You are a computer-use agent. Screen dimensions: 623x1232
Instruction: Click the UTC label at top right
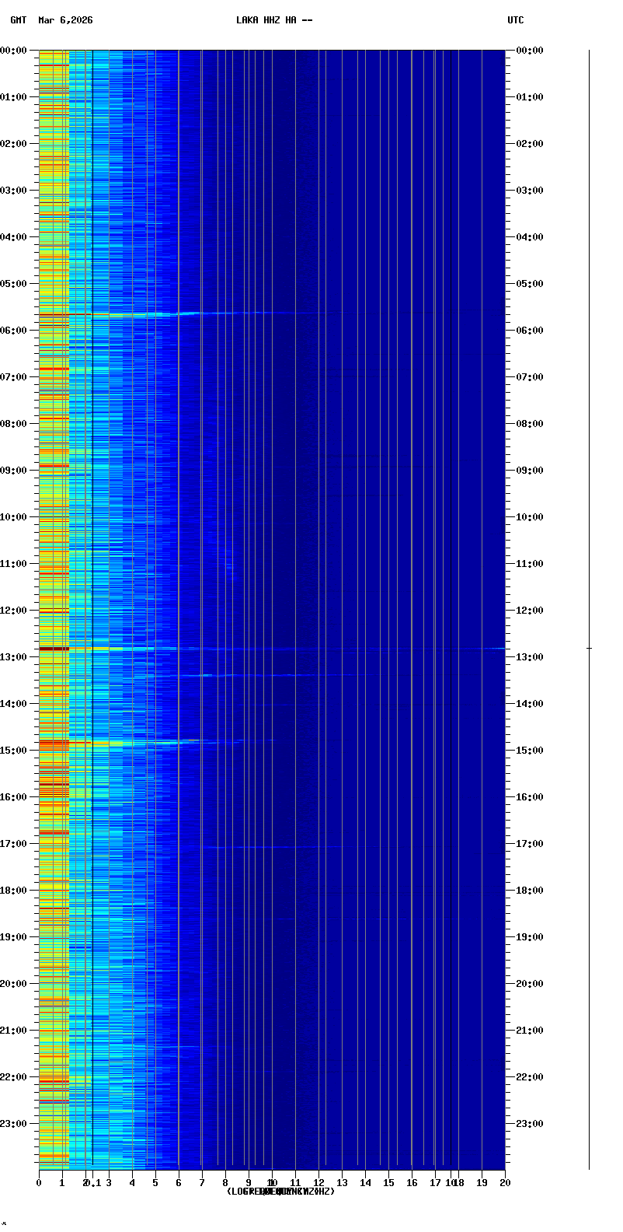[515, 20]
